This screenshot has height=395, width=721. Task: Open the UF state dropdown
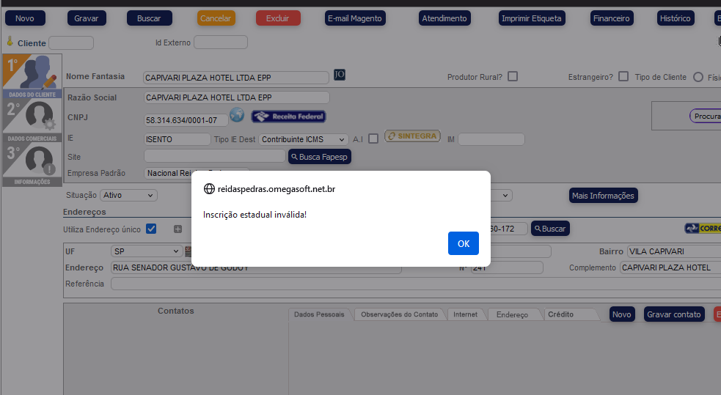(146, 251)
